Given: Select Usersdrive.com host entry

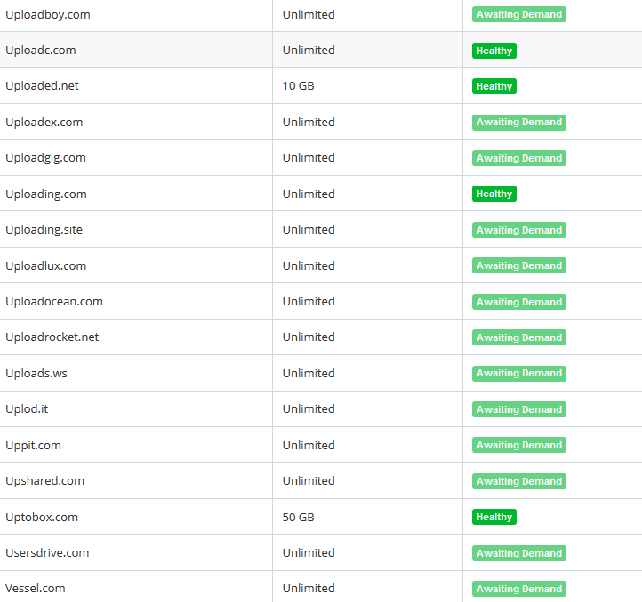Looking at the screenshot, I should pyautogui.click(x=47, y=553).
